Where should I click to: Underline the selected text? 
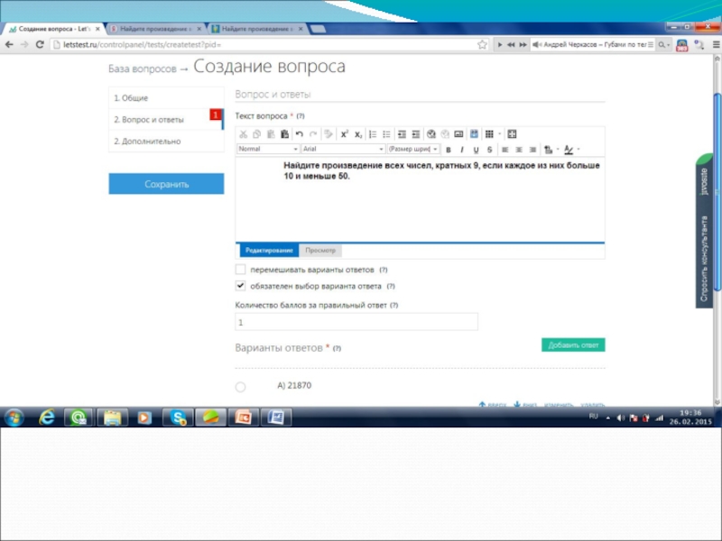[476, 150]
